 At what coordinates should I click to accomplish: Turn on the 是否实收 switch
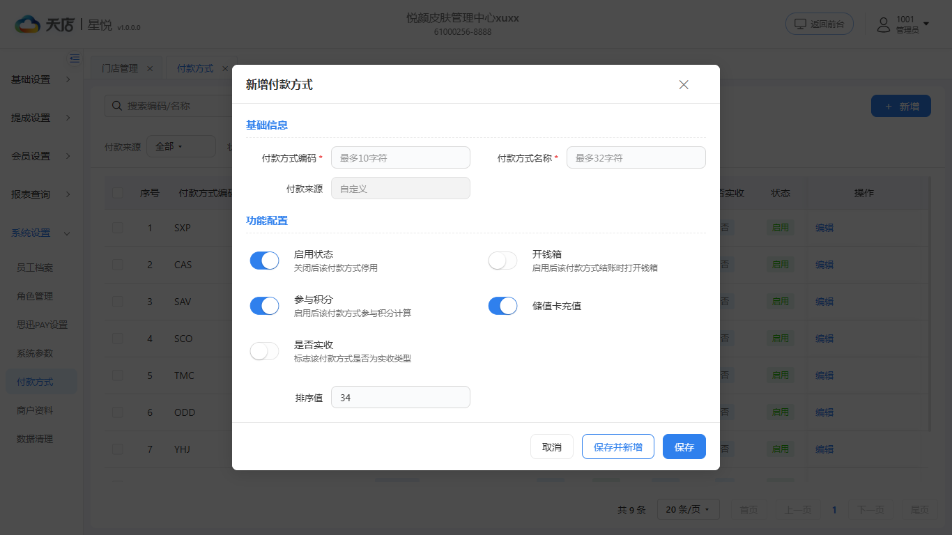[264, 351]
